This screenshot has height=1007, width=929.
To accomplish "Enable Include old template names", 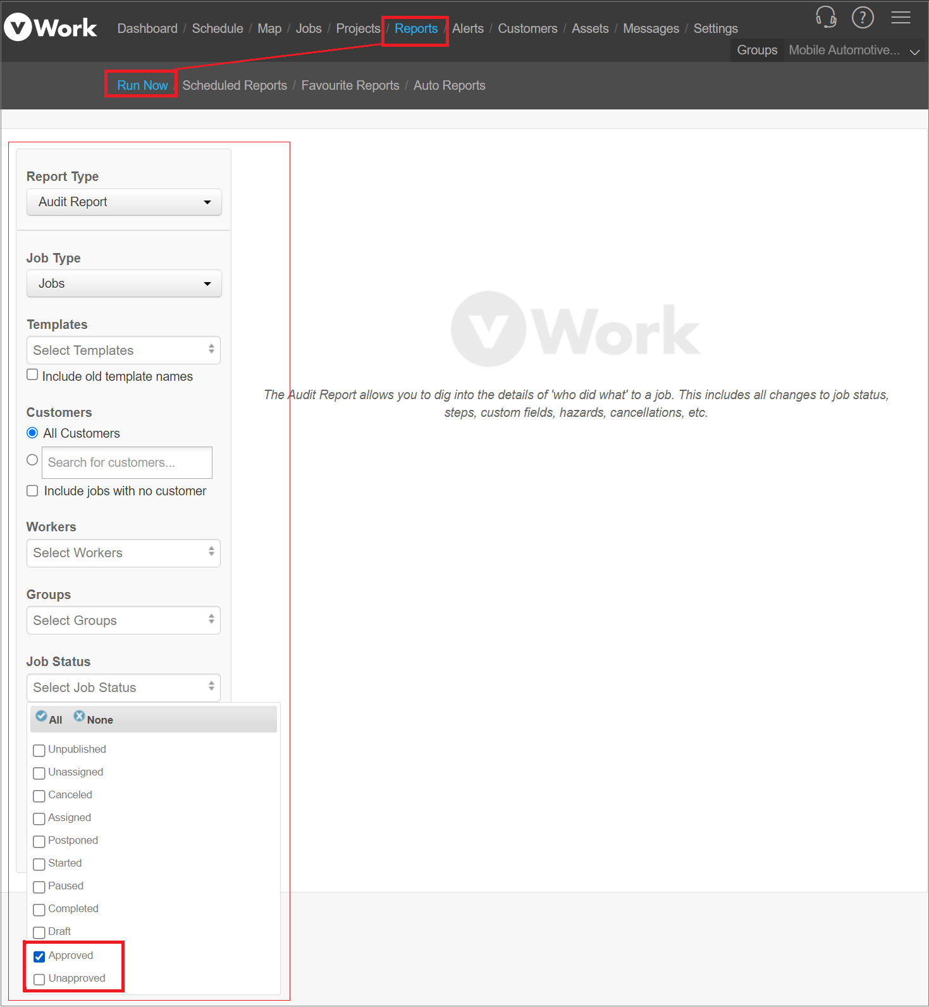I will [32, 374].
